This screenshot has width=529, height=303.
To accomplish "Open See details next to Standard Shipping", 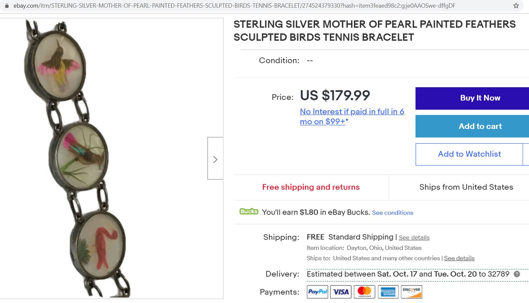I will click(x=414, y=238).
